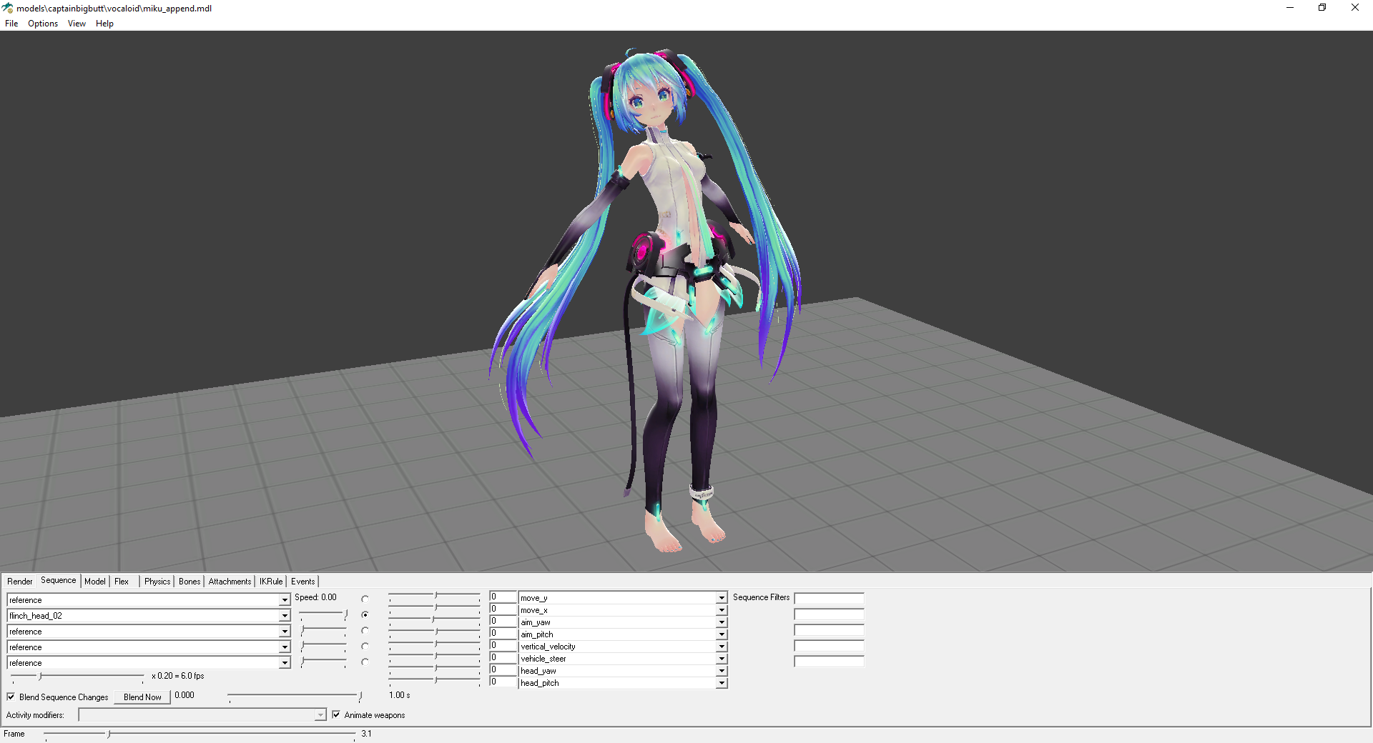This screenshot has width=1373, height=743.
Task: Open the vertical_velocity pose parameter dropdown
Action: pyautogui.click(x=722, y=647)
